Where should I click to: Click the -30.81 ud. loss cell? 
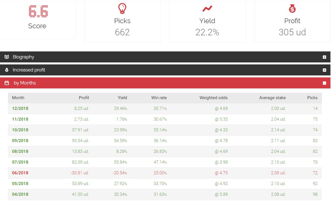pyautogui.click(x=80, y=173)
